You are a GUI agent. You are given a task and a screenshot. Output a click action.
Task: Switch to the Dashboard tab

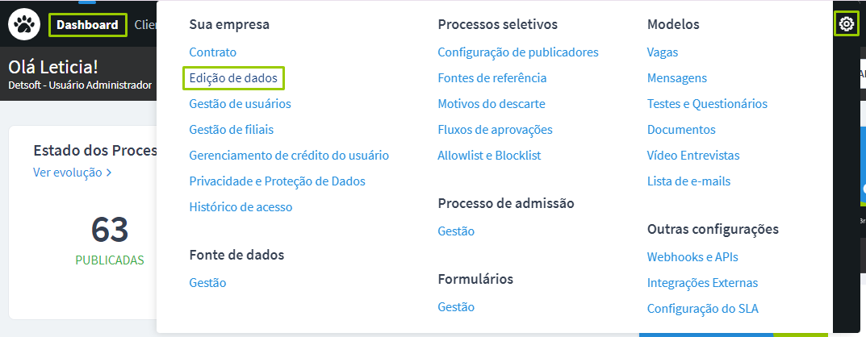point(87,25)
